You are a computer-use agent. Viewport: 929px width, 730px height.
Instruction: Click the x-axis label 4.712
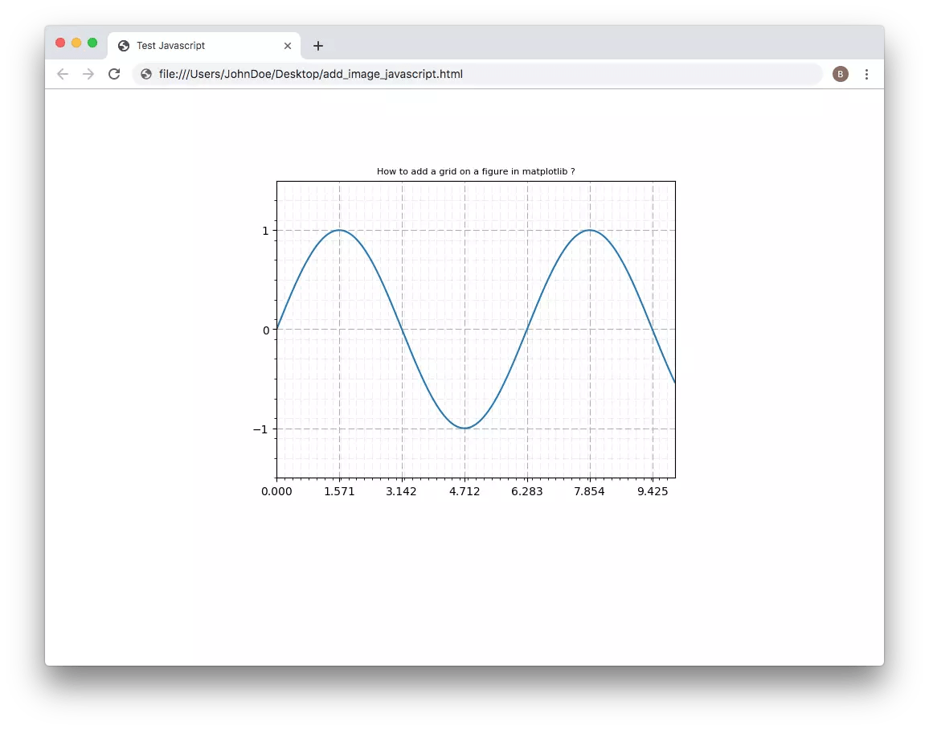pos(464,491)
